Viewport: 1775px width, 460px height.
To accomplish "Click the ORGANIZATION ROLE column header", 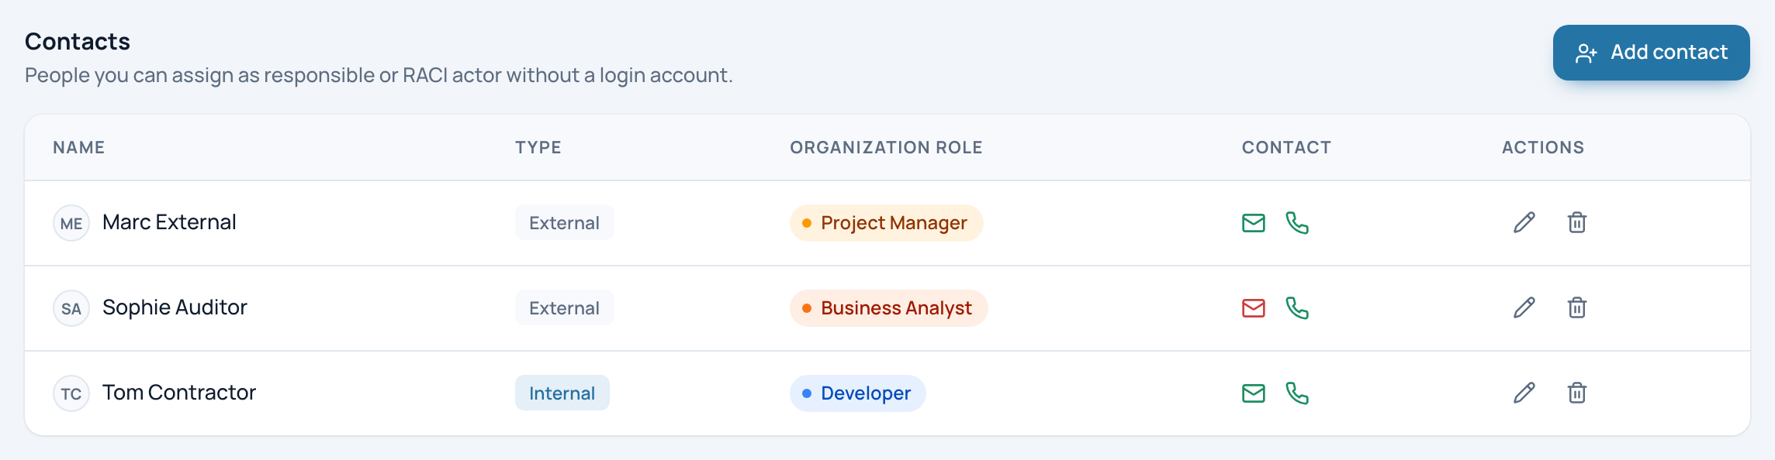I will click(887, 147).
